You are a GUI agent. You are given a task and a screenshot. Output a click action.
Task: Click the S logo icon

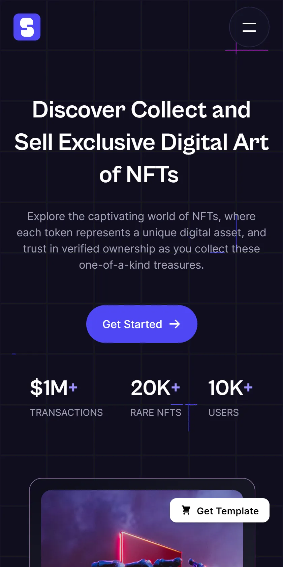[x=27, y=27]
